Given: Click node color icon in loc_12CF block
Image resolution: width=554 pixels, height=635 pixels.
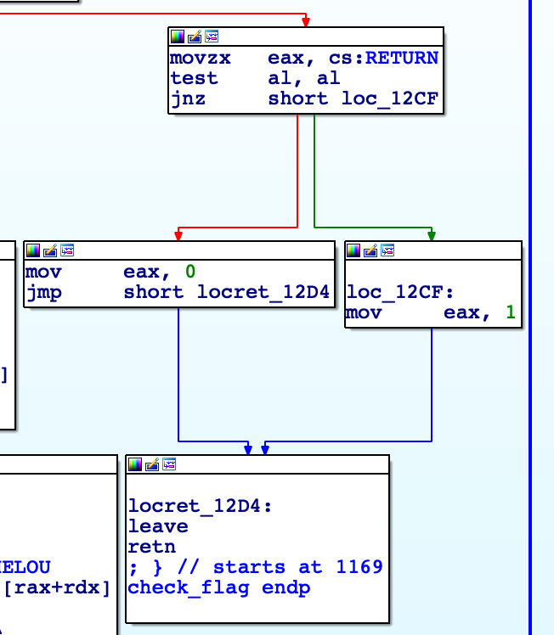Looking at the screenshot, I should pos(353,250).
